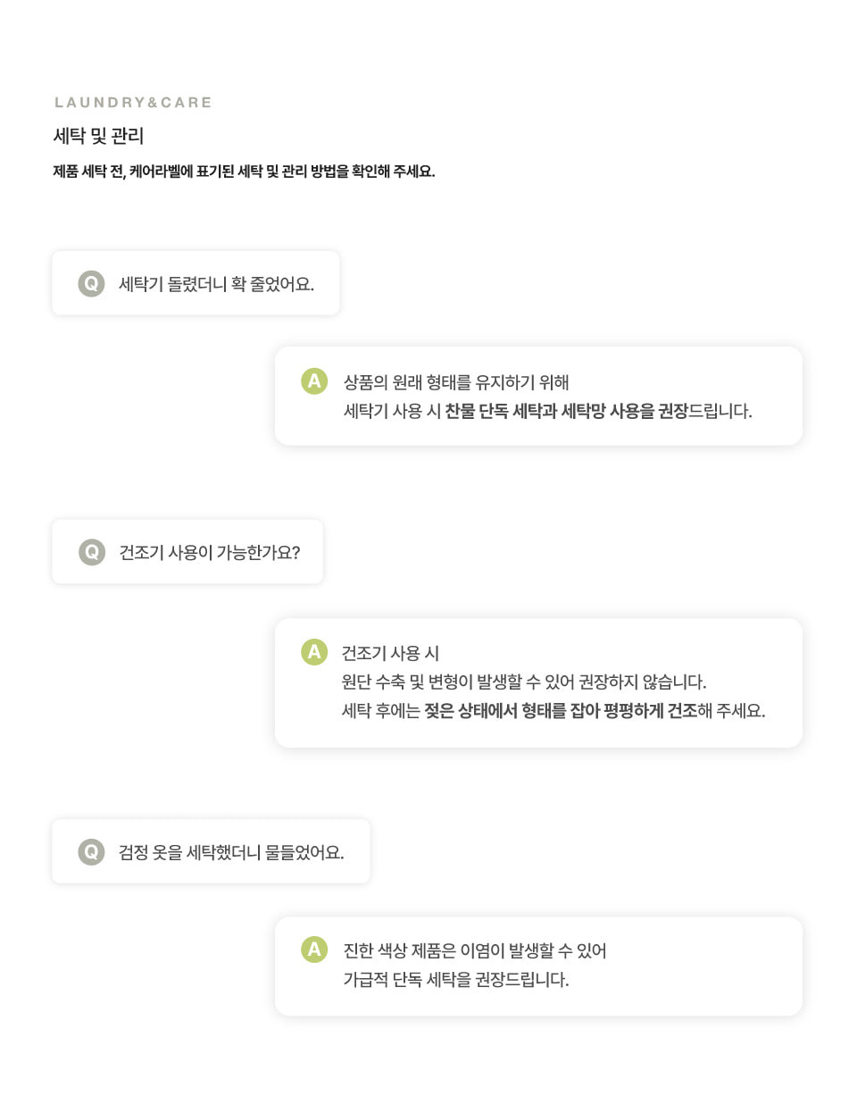Click the text "세탁 후에는" in the dryer answer

(380, 711)
